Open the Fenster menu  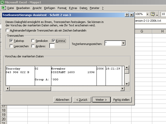pos(94,8)
